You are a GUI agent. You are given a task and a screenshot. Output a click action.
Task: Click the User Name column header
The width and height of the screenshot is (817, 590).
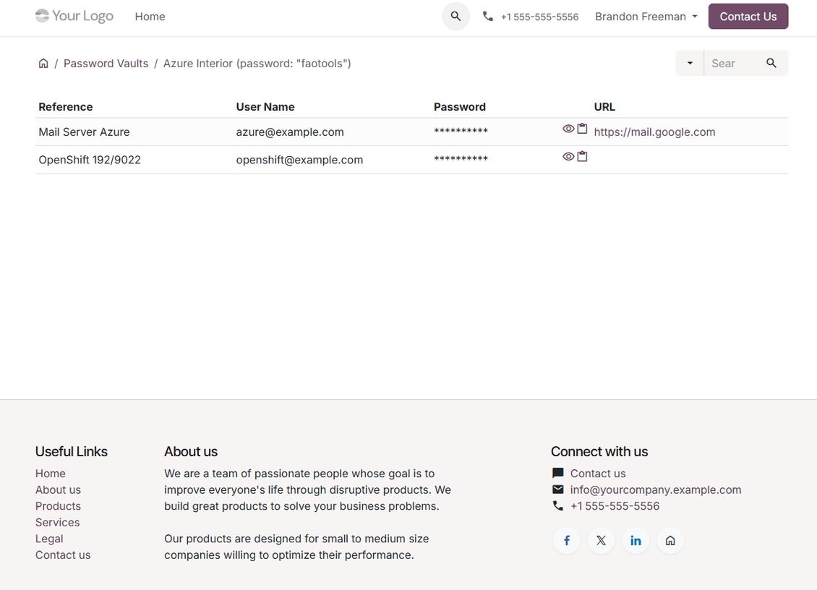265,107
